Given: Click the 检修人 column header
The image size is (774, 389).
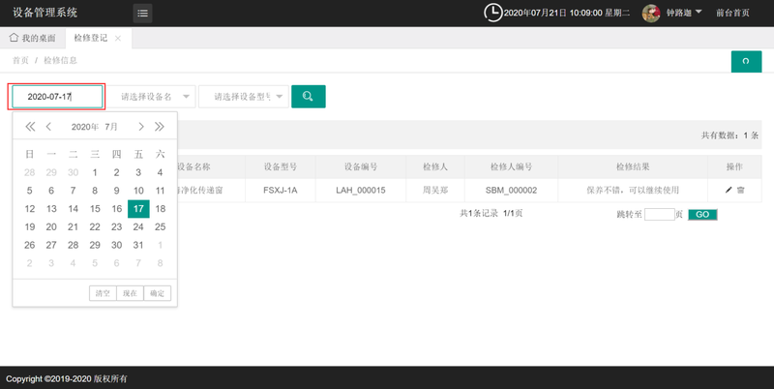Looking at the screenshot, I should tap(434, 166).
